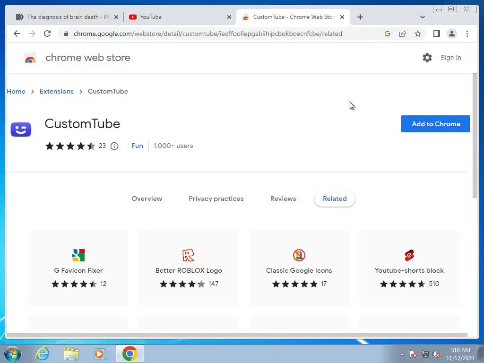Click the 1,000+ users text

tap(173, 146)
